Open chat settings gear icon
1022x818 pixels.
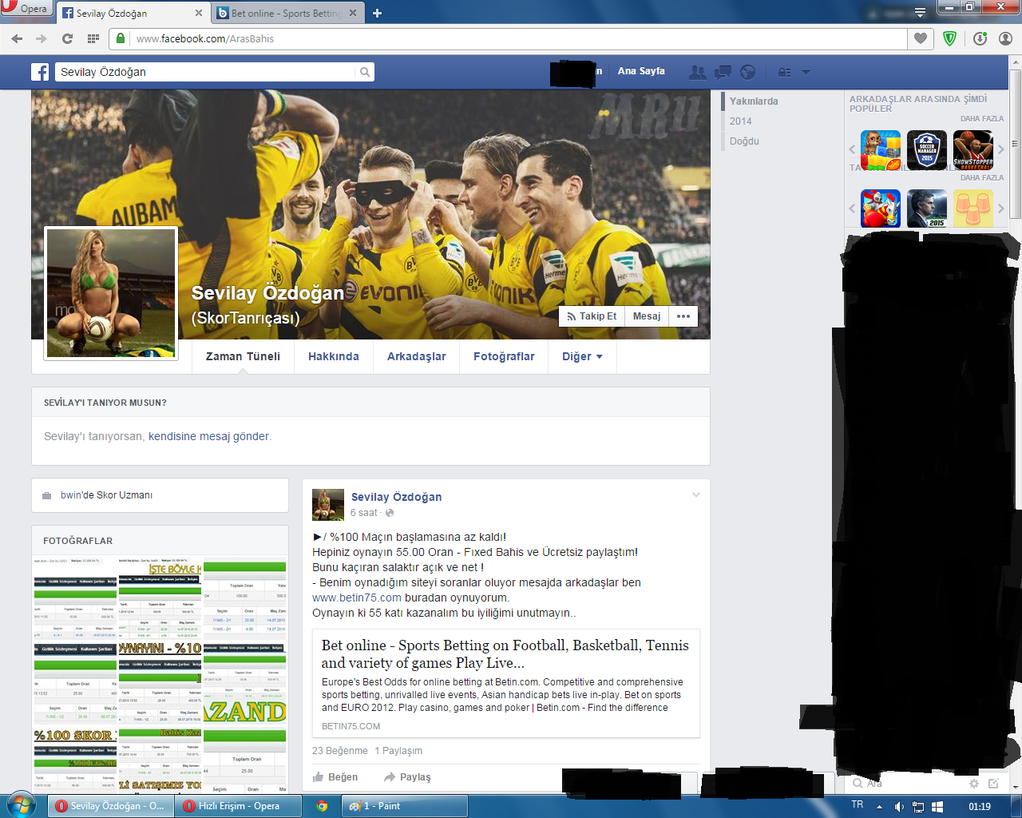coord(973,784)
